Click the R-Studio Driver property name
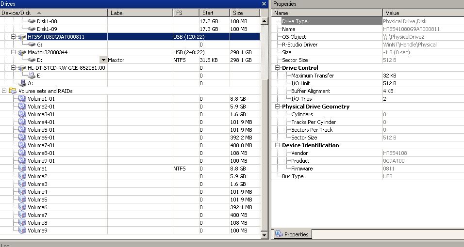The width and height of the screenshot is (464, 247). pos(299,45)
